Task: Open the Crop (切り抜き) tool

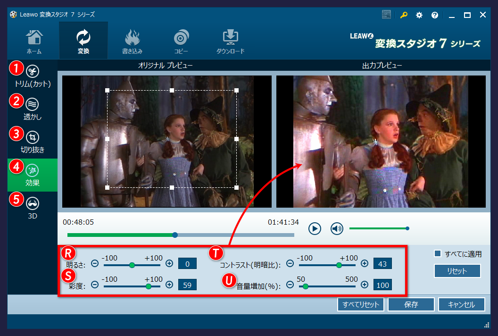Action: tap(32, 137)
